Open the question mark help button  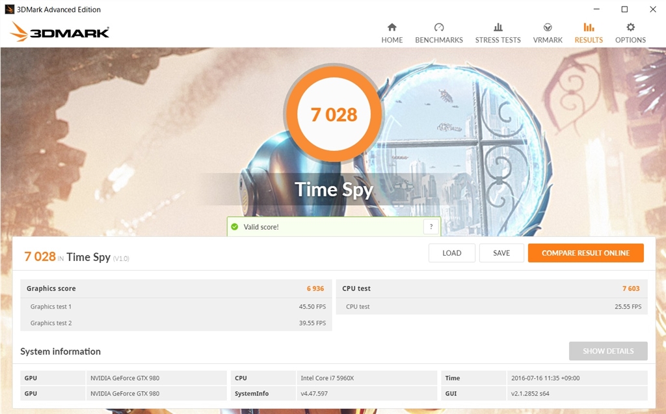pos(431,227)
